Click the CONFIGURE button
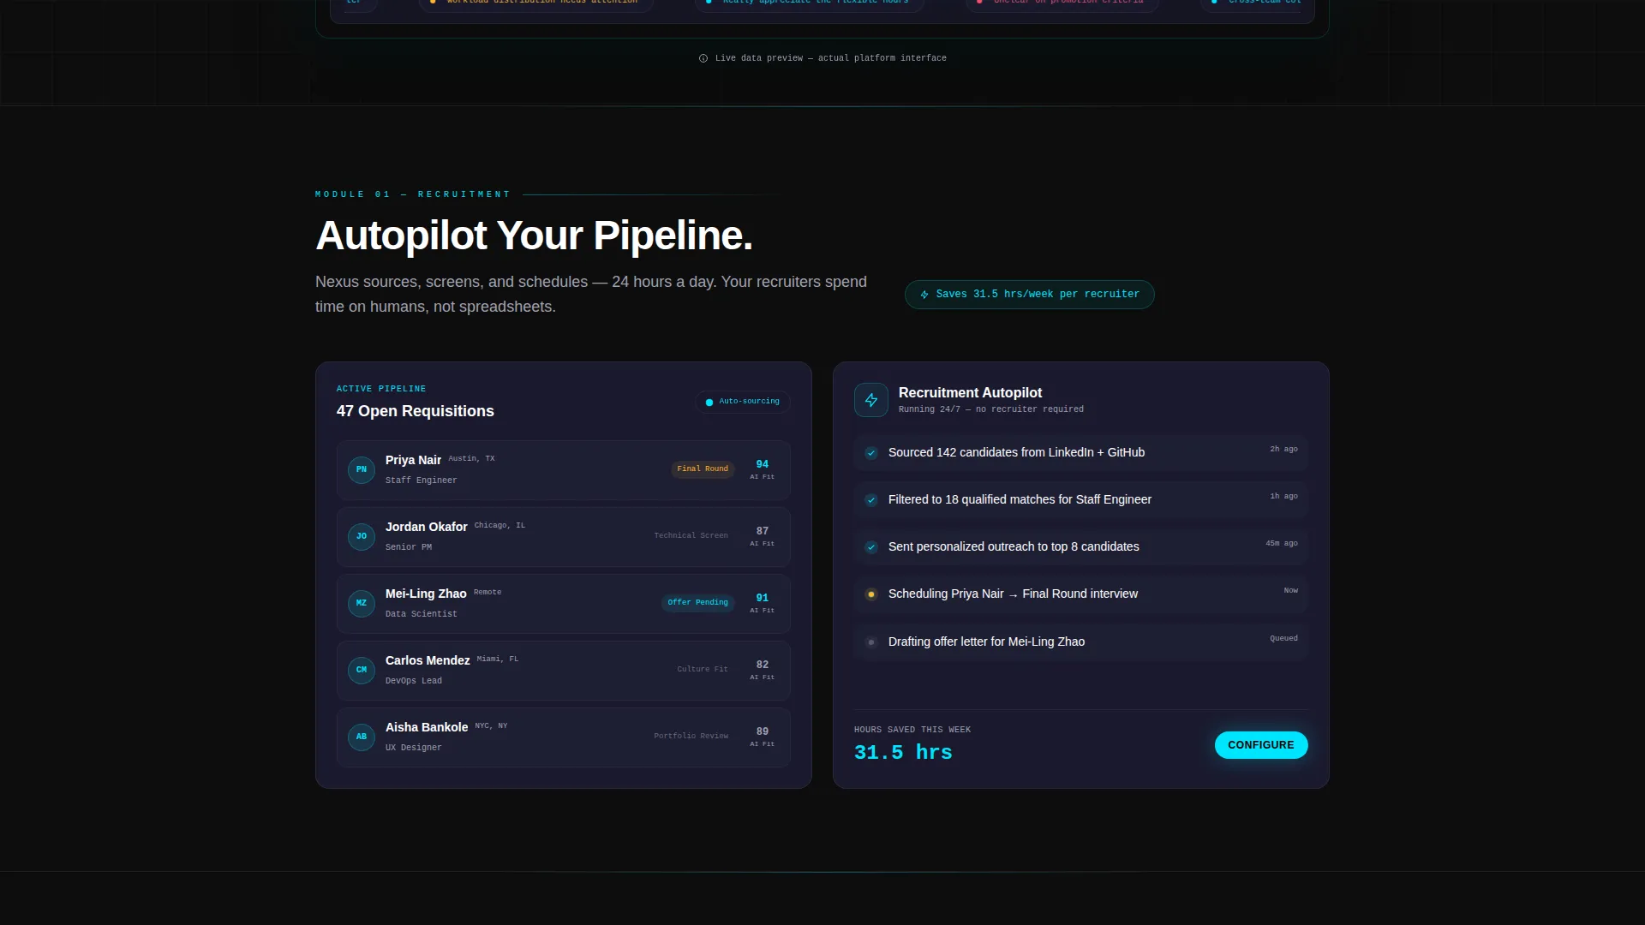 (x=1261, y=745)
